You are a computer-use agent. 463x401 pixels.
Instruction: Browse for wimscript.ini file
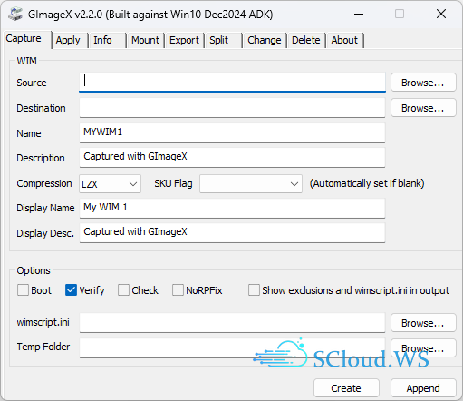[x=423, y=323]
